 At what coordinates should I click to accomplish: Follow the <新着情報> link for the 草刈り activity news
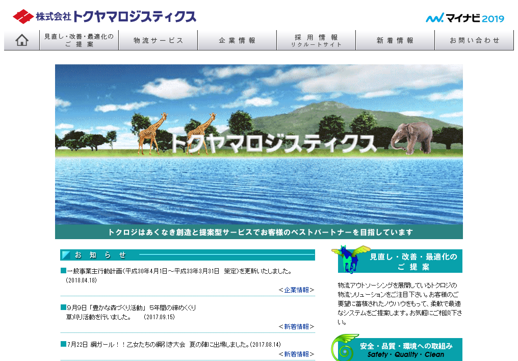tap(297, 326)
